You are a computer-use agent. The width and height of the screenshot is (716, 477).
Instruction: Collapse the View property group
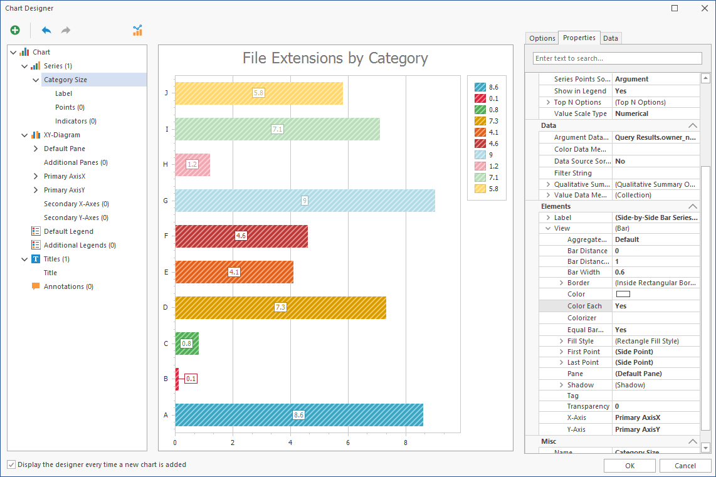tap(548, 229)
